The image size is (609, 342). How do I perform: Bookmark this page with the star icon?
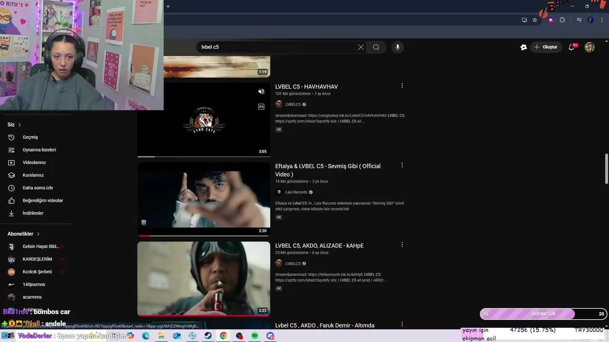pos(535,20)
